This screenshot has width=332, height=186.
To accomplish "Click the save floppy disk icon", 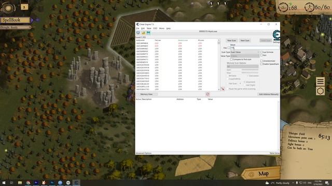I will [148, 33].
